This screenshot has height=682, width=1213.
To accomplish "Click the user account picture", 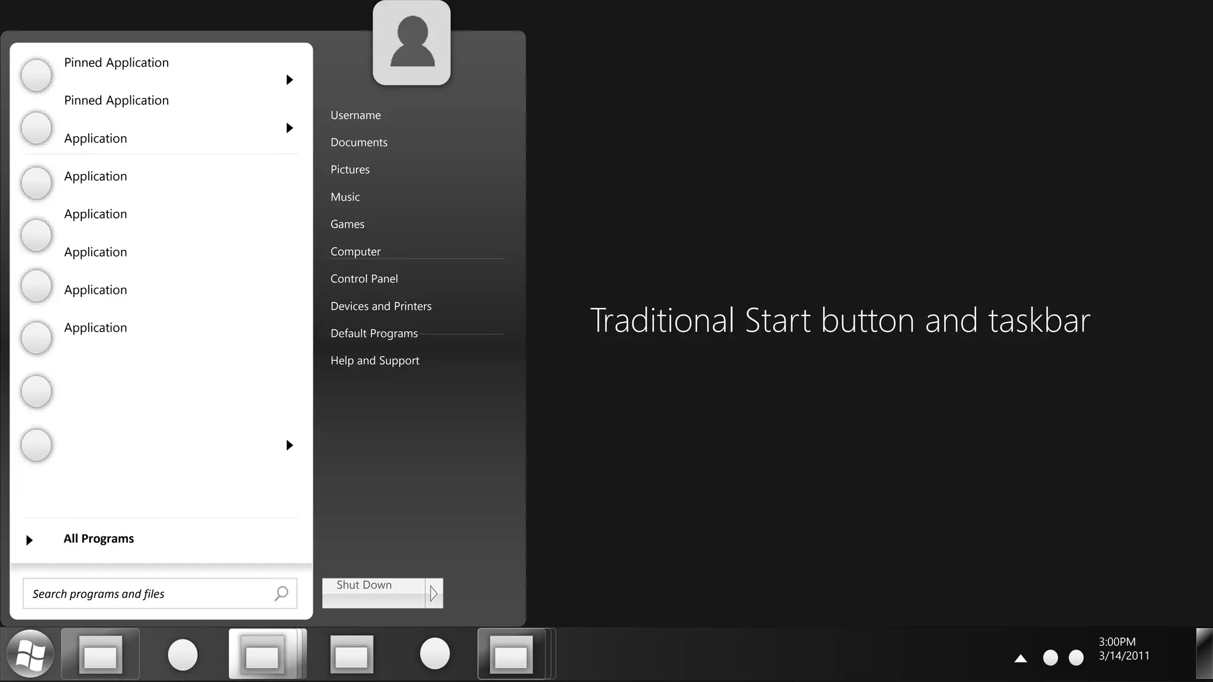I will pos(412,43).
